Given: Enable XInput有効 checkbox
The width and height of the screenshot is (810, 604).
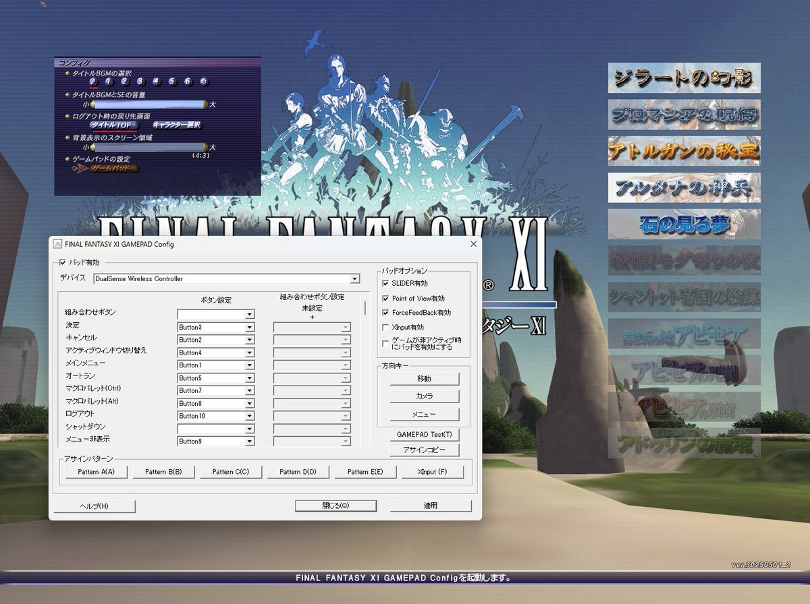Looking at the screenshot, I should point(385,327).
